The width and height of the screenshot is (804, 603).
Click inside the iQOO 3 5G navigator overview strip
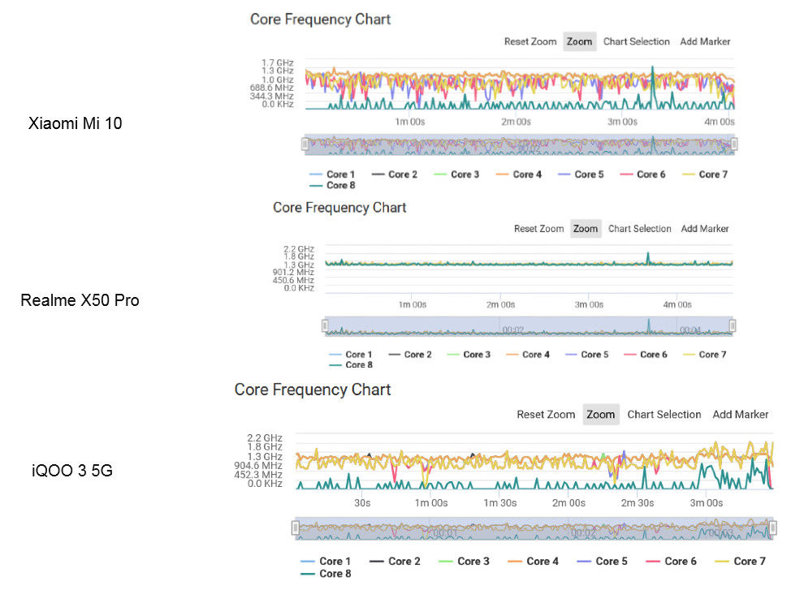[534, 528]
